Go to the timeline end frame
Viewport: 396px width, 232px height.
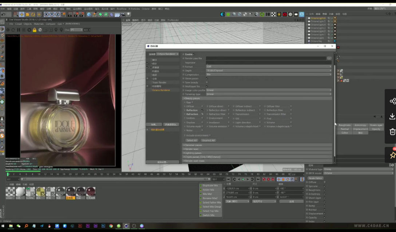258,179
